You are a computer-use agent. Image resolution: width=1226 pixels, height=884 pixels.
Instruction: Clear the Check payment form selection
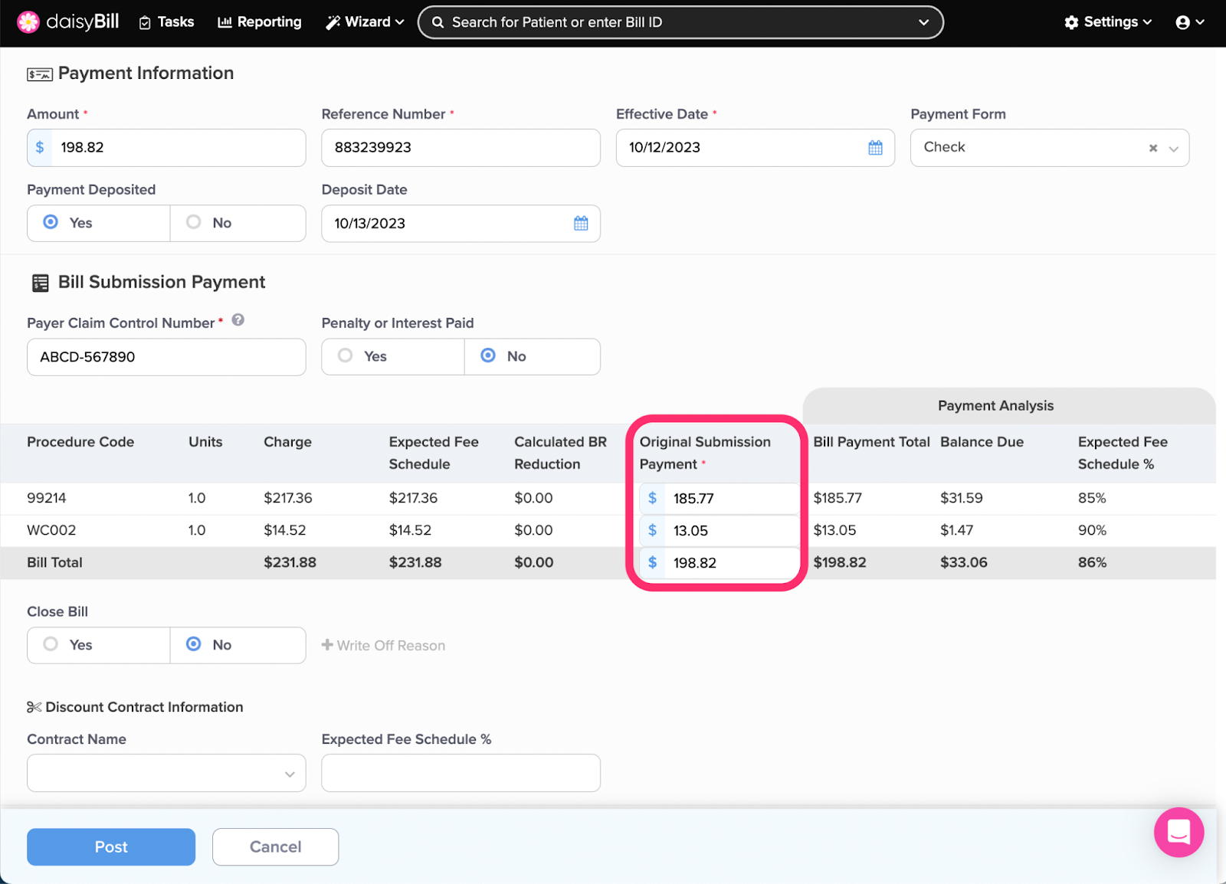[1152, 149]
